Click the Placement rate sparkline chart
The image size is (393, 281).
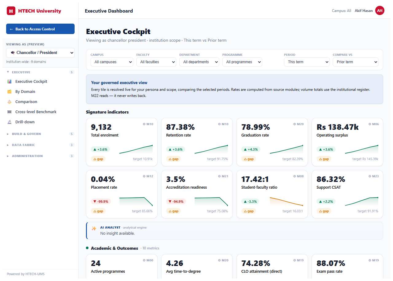136,201
